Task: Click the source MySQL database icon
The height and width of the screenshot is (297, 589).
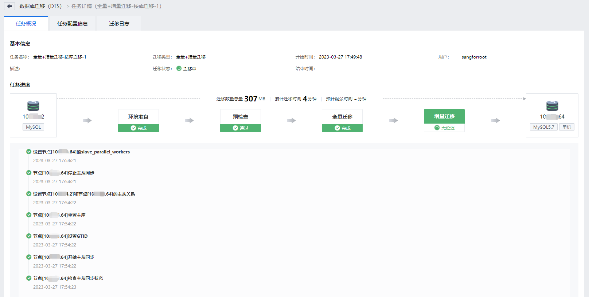Action: click(x=33, y=106)
